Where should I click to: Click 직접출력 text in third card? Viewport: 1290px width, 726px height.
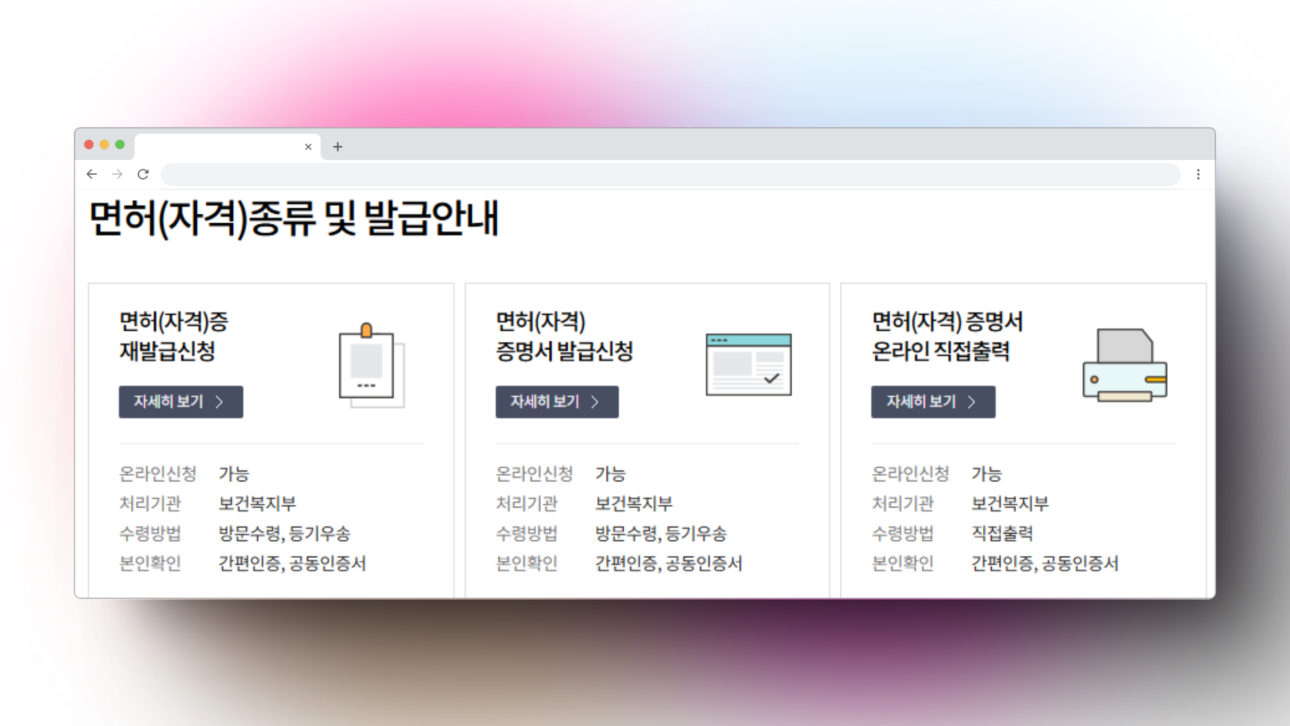tap(1002, 534)
